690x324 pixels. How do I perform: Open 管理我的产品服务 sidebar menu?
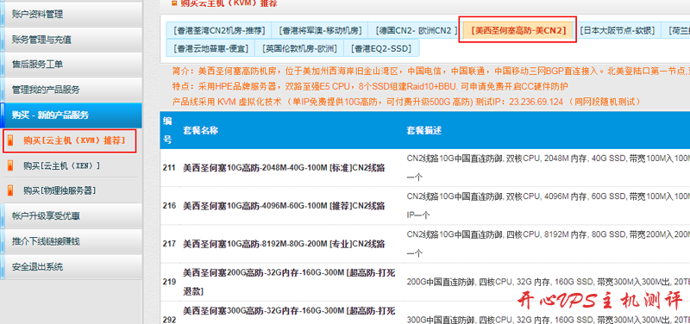coord(72,90)
